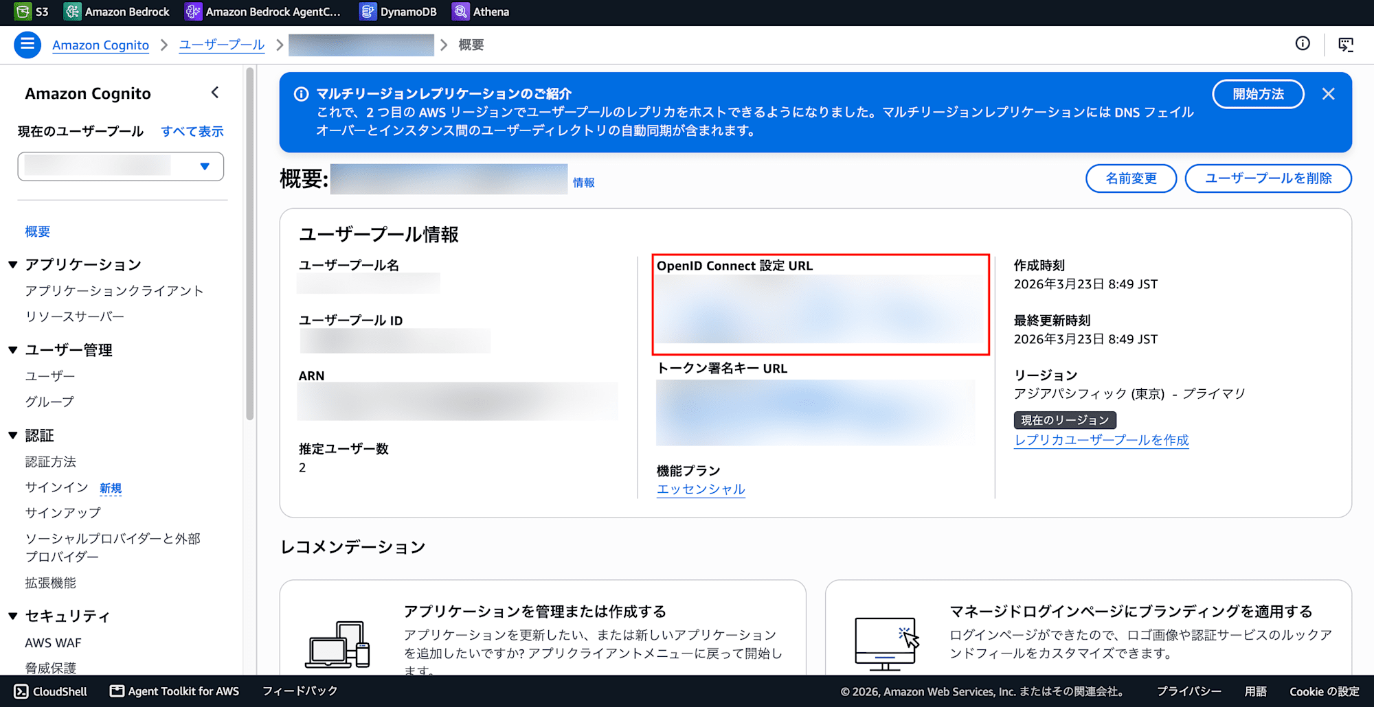Click レプリカユーザープールを作成 link

1101,440
